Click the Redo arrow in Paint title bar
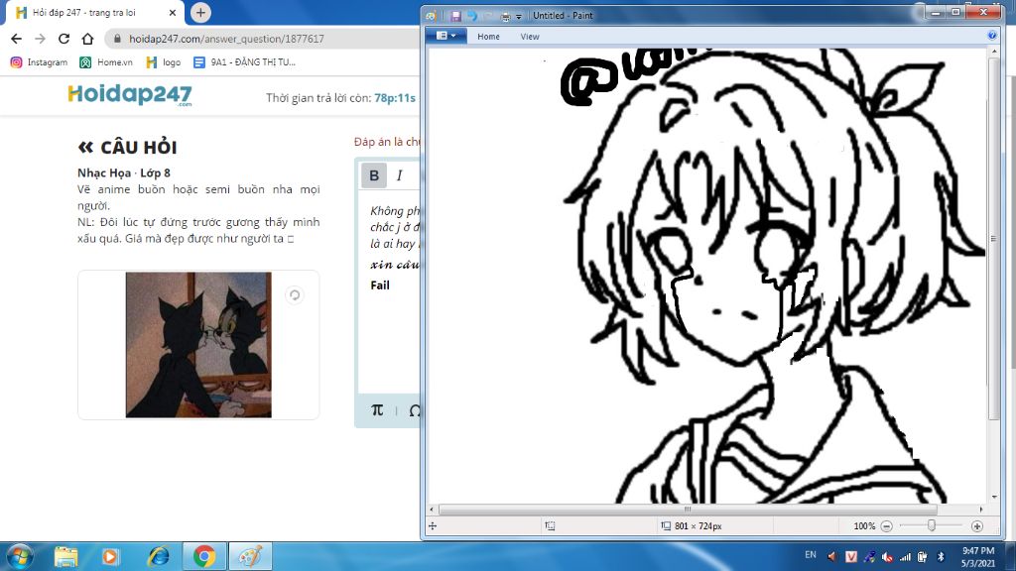 (488, 16)
